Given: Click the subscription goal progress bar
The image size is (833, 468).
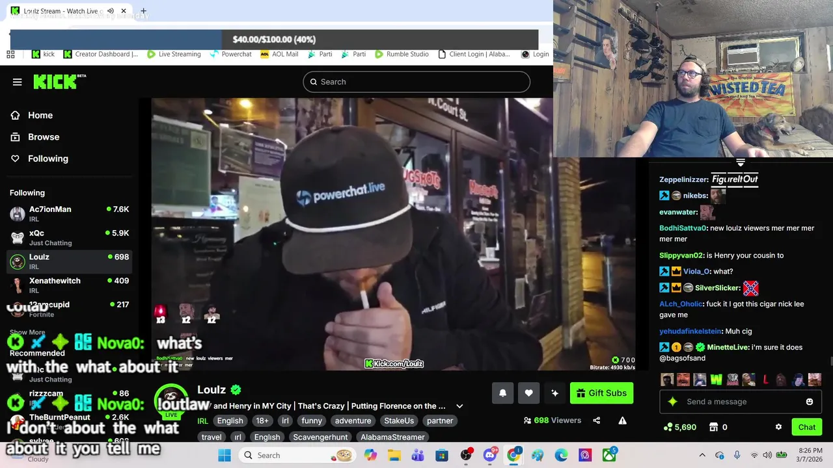Looking at the screenshot, I should tap(274, 40).
